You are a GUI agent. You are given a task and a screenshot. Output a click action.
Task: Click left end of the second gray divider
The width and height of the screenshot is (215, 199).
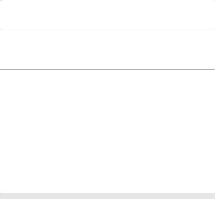pos(2,69)
